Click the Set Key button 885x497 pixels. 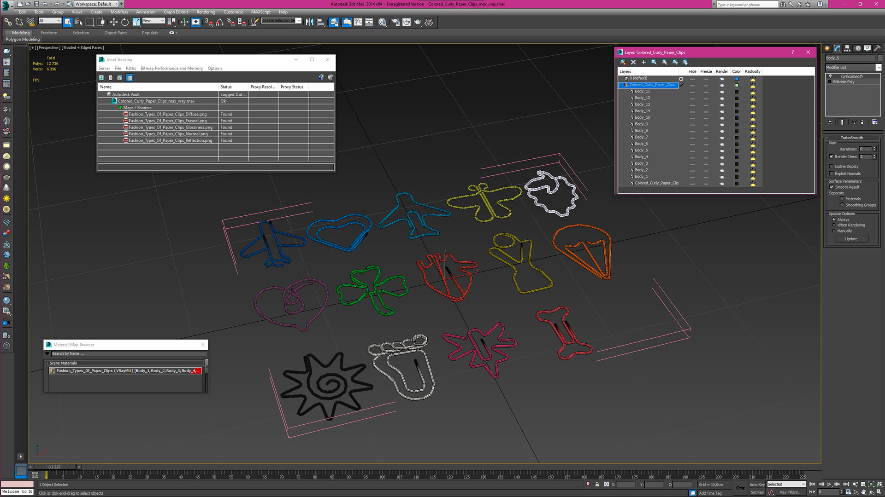[x=757, y=492]
